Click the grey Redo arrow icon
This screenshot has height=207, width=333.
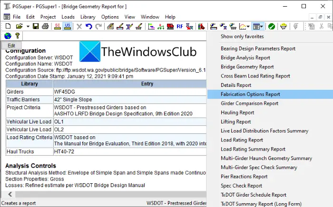click(x=98, y=26)
